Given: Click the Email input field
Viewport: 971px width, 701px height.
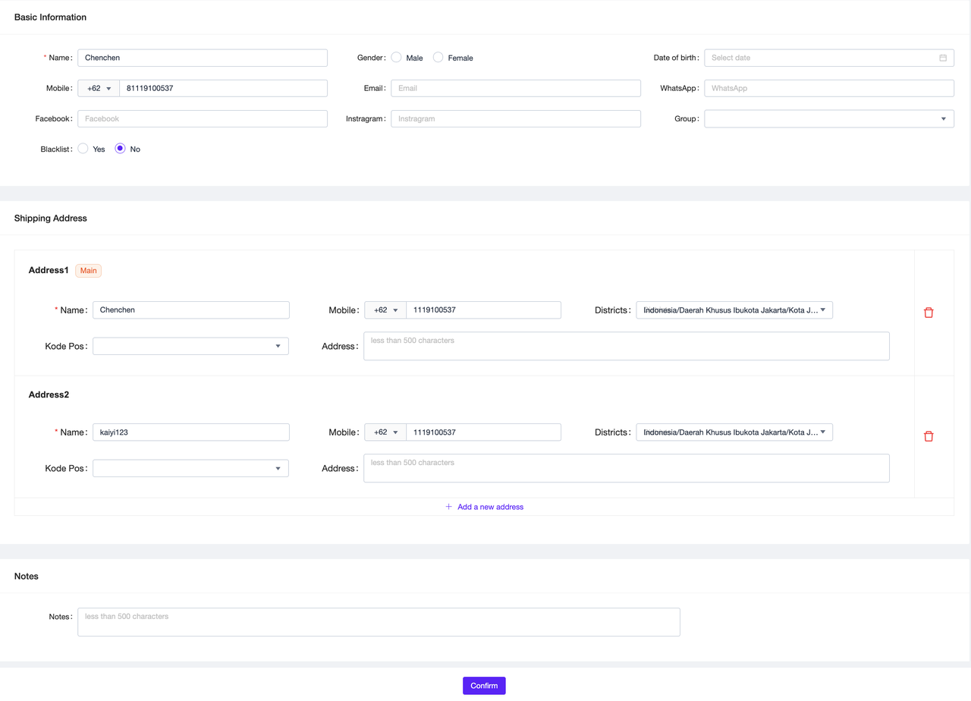Looking at the screenshot, I should [x=515, y=88].
